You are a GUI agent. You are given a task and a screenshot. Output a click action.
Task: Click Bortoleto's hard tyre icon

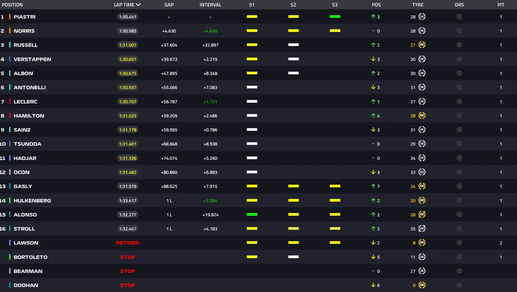[x=422, y=257]
